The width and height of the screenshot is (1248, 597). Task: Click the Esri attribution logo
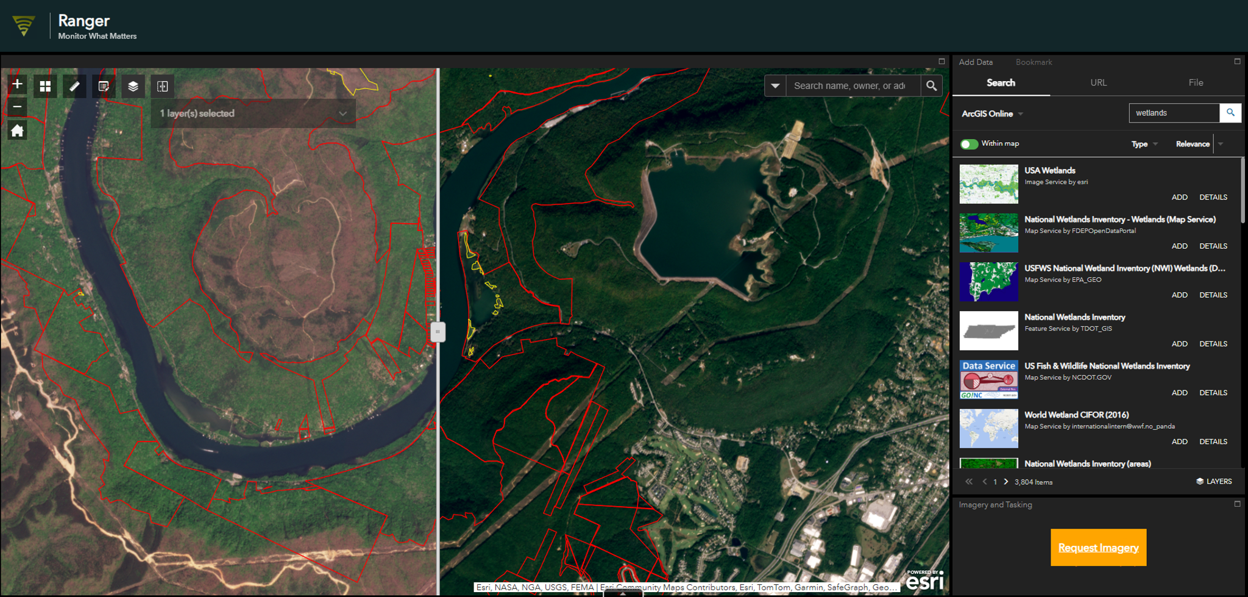point(924,581)
